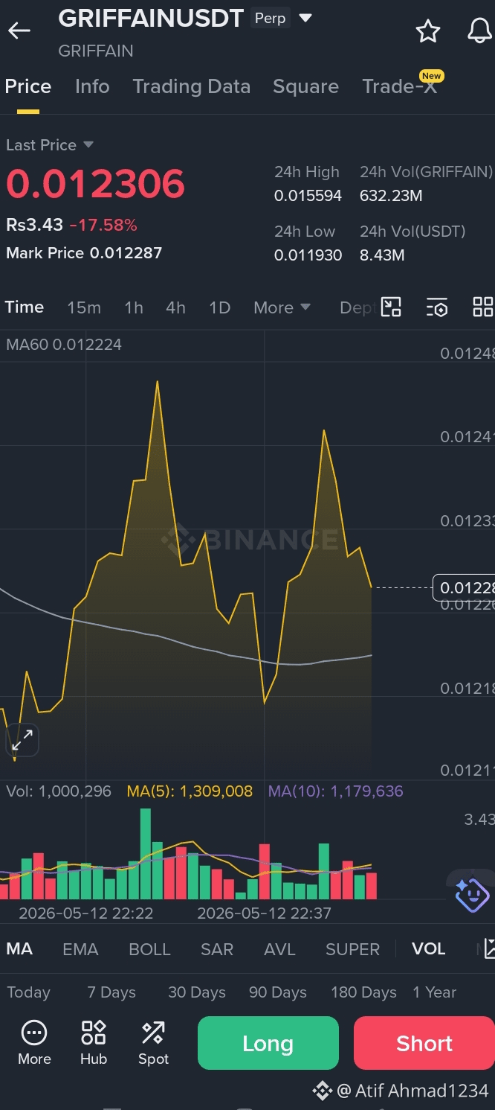Image resolution: width=495 pixels, height=1110 pixels.
Task: Tap the current price marker label on chart
Action: coord(464,588)
